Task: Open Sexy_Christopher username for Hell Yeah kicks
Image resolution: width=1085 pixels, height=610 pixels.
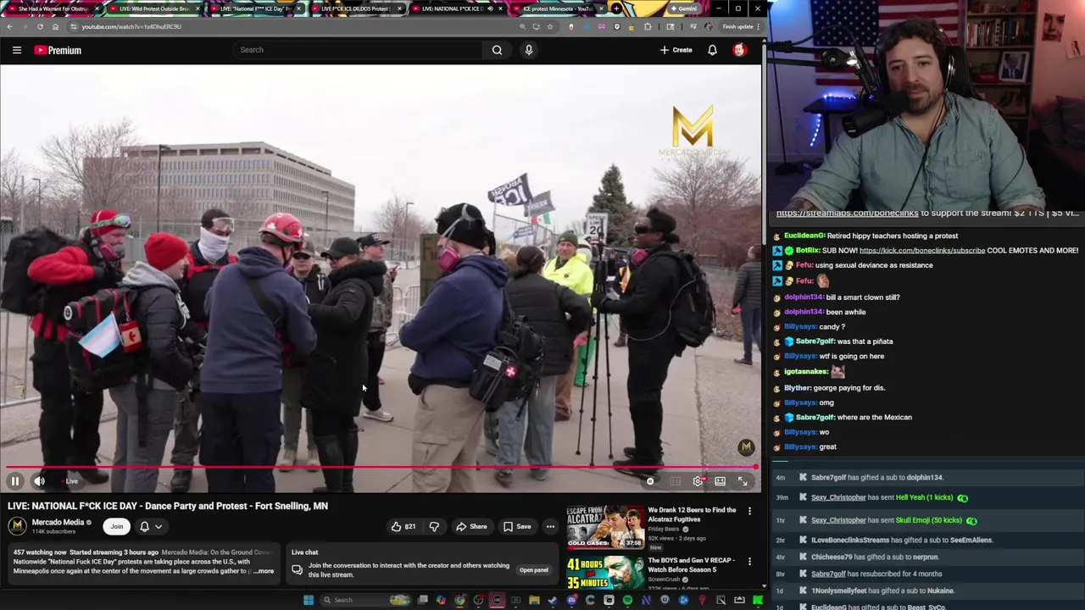Action: tap(838, 497)
